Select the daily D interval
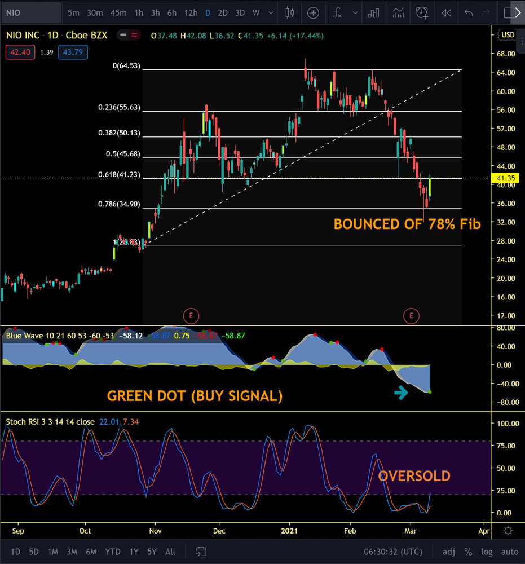This screenshot has height=564, width=525. pyautogui.click(x=208, y=13)
